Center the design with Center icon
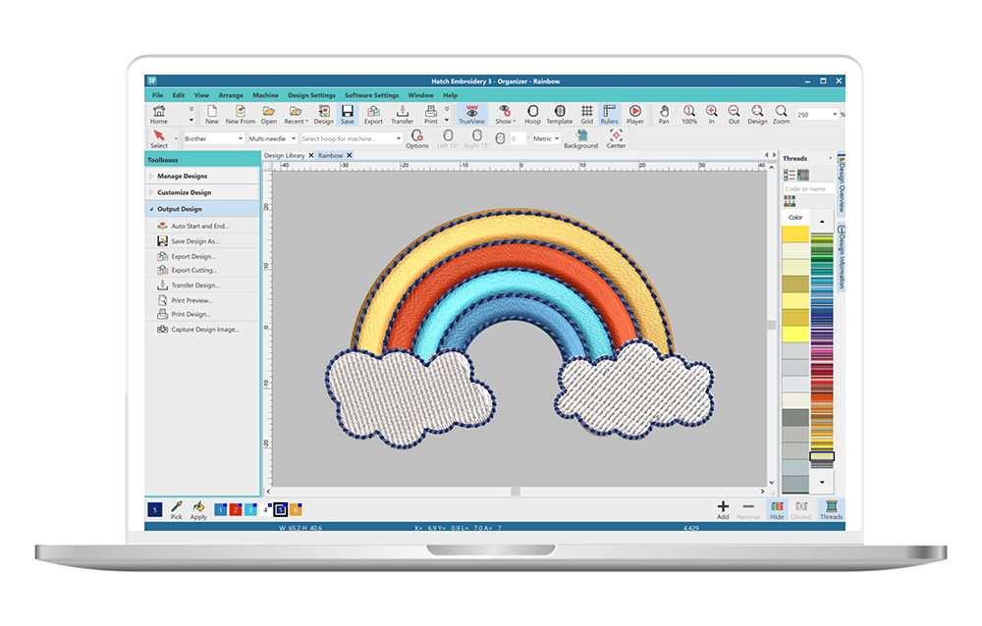 coord(616,138)
